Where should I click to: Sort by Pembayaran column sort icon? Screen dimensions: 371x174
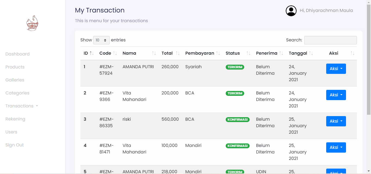click(218, 53)
